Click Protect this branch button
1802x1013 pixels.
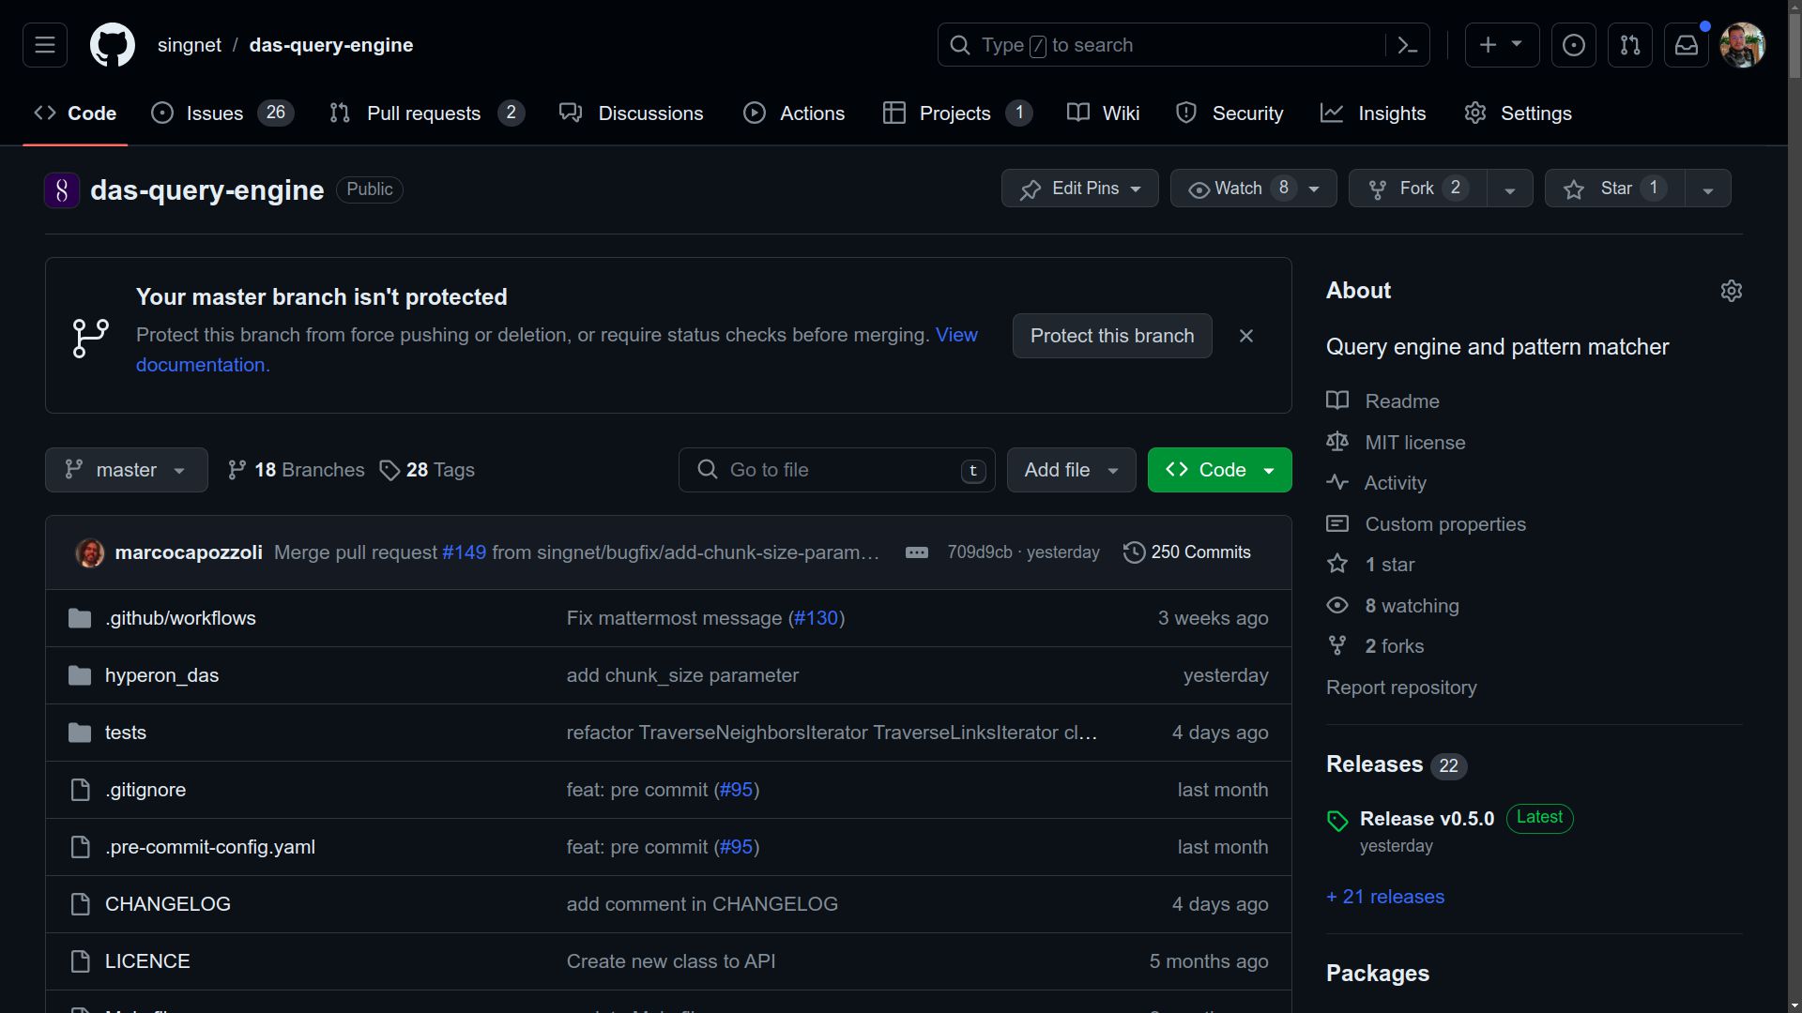(x=1112, y=336)
